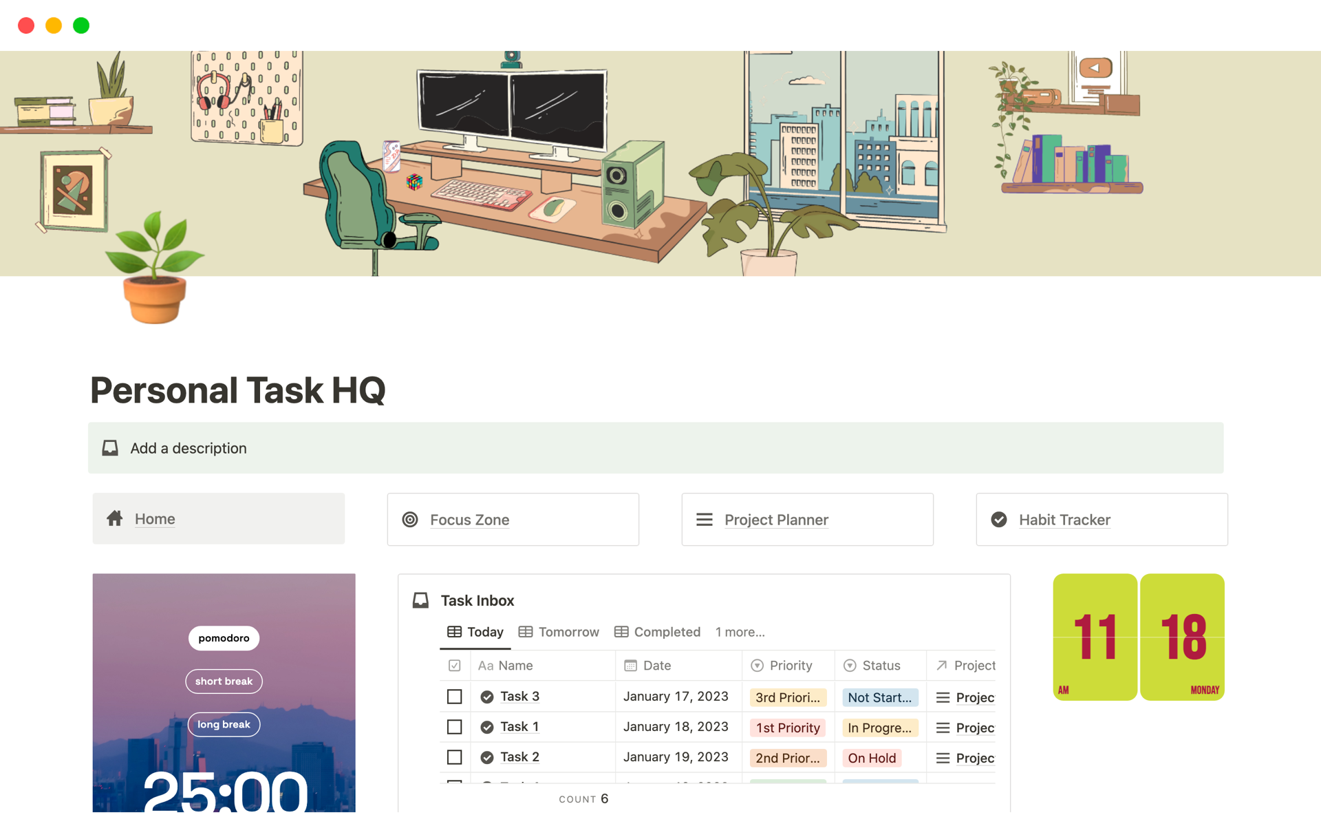
Task: Select the short break timer mode
Action: (x=224, y=681)
